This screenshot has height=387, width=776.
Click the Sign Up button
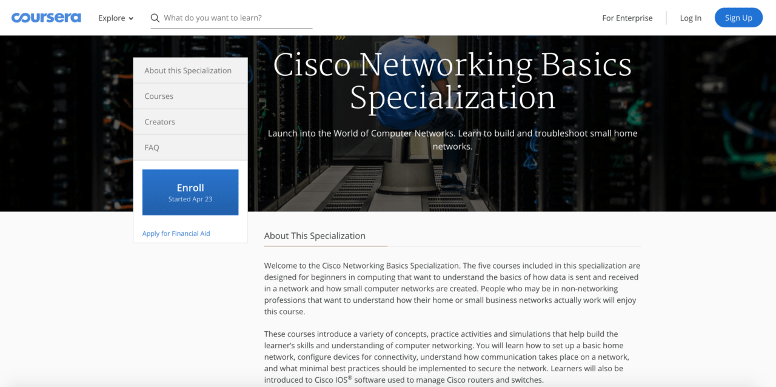click(x=738, y=18)
